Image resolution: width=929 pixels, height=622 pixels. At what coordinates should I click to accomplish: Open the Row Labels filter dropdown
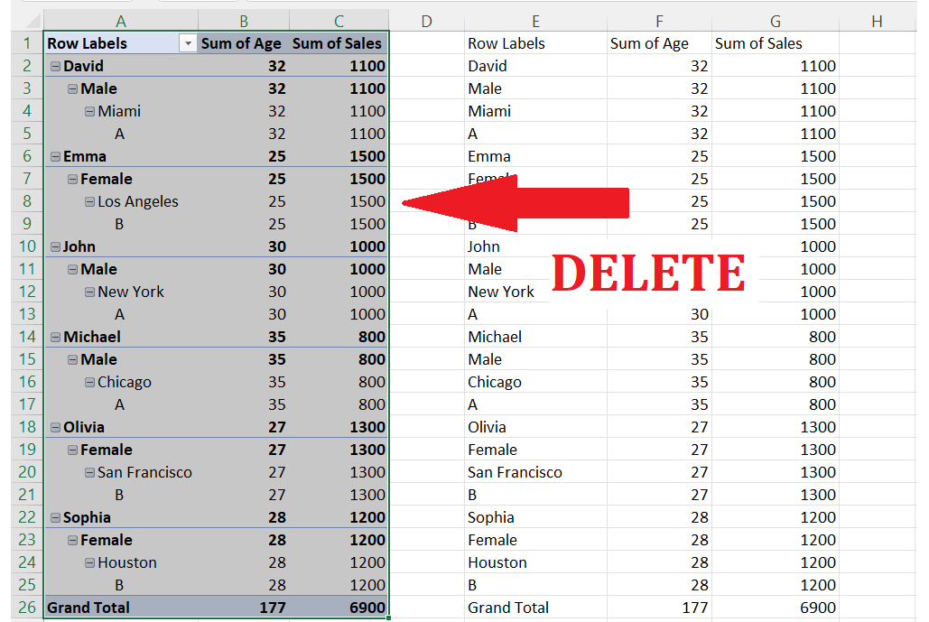(188, 42)
